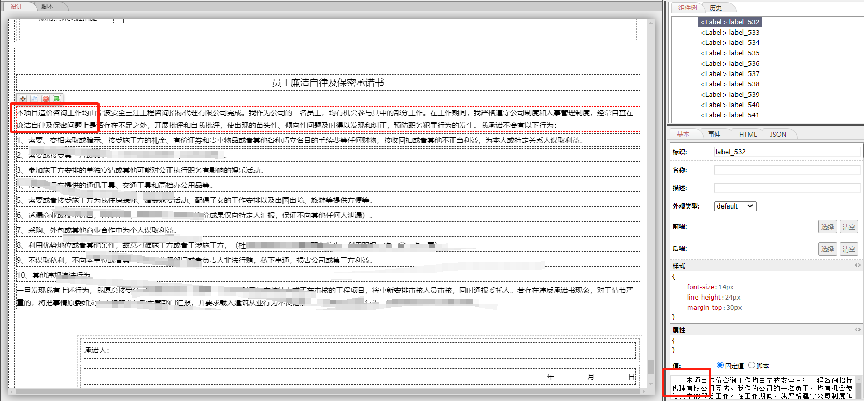Select the 脚本 radio option for value
Image resolution: width=864 pixels, height=401 pixels.
tap(752, 365)
